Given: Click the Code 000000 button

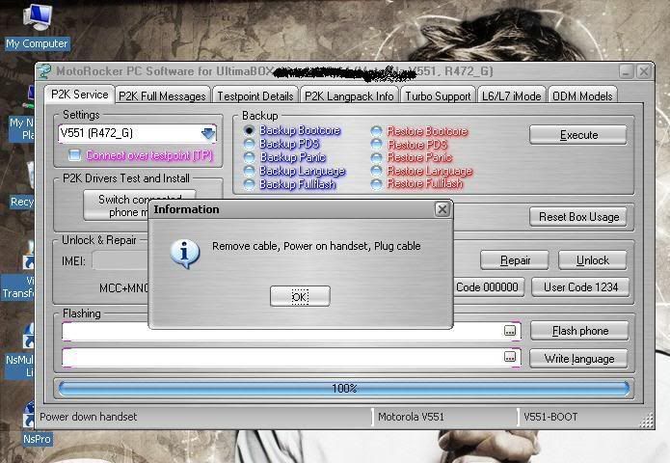Looking at the screenshot, I should click(x=487, y=286).
